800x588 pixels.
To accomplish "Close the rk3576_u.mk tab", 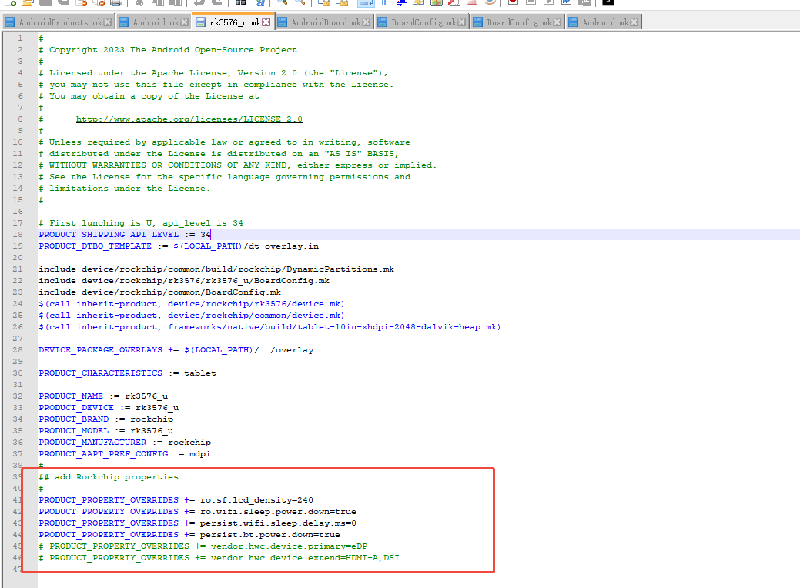I will tap(266, 22).
